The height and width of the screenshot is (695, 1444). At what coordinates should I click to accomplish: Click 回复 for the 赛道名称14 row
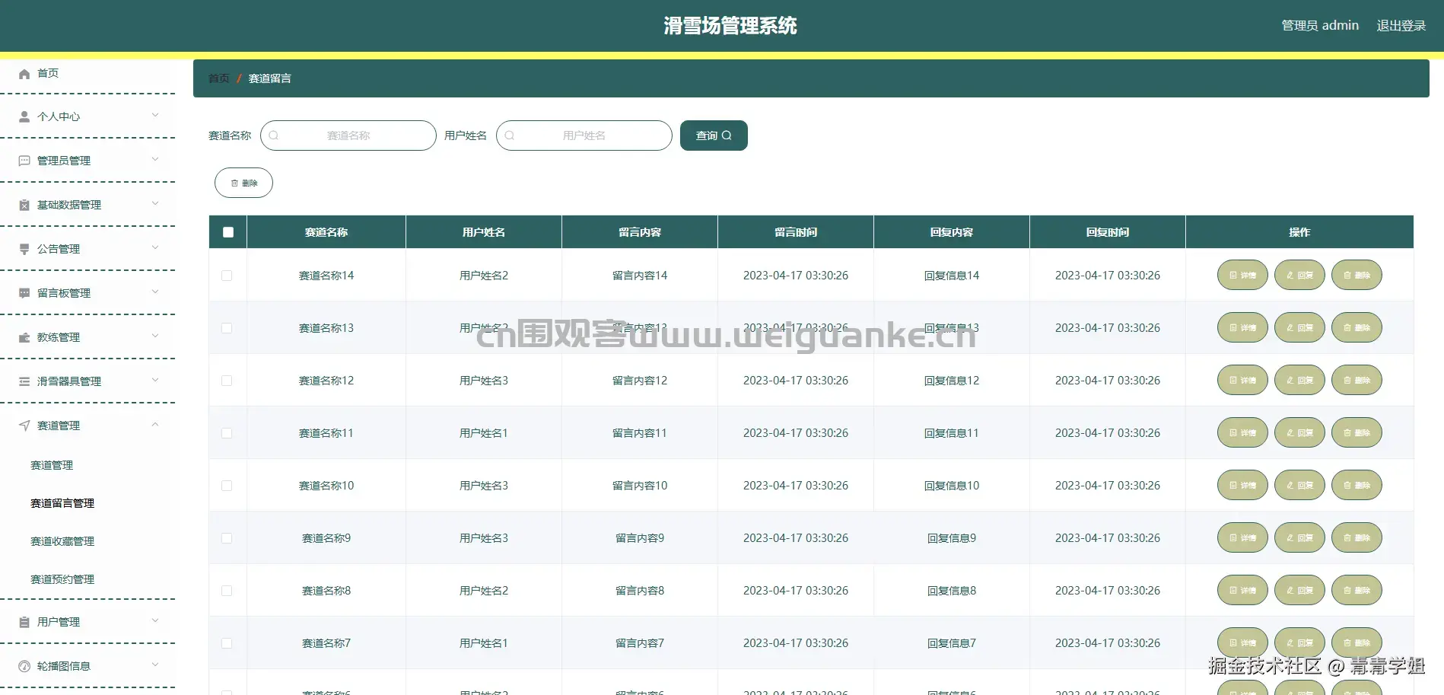1299,275
